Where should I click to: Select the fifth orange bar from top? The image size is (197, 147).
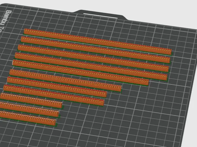(81, 72)
